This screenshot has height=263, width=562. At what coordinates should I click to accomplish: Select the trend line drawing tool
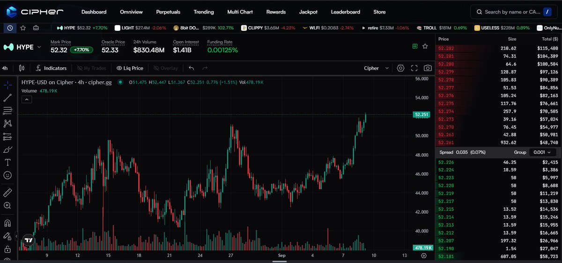(7, 98)
